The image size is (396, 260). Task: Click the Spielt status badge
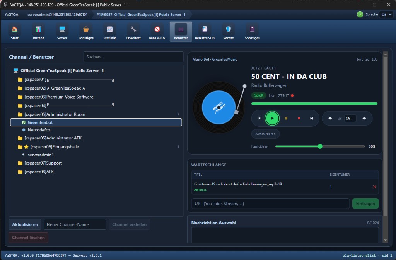point(259,95)
